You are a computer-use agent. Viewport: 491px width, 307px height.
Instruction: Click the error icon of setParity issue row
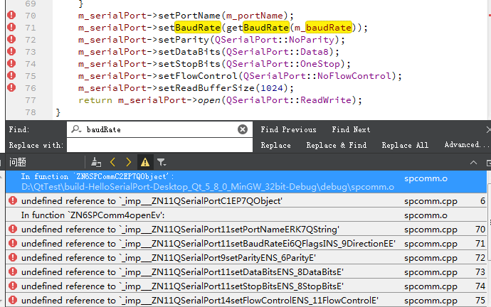click(x=13, y=257)
